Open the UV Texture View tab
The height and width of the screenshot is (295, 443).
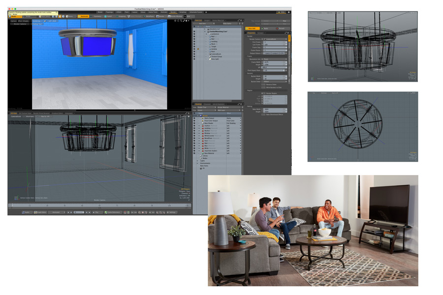point(25,113)
